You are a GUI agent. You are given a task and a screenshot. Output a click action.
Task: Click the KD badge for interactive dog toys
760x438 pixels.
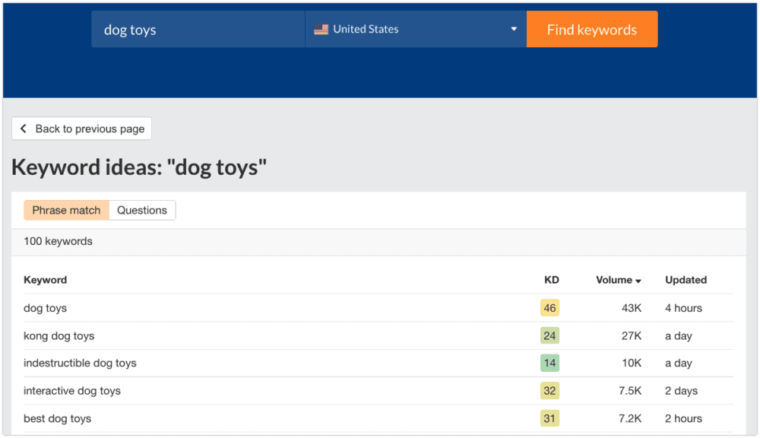[549, 390]
